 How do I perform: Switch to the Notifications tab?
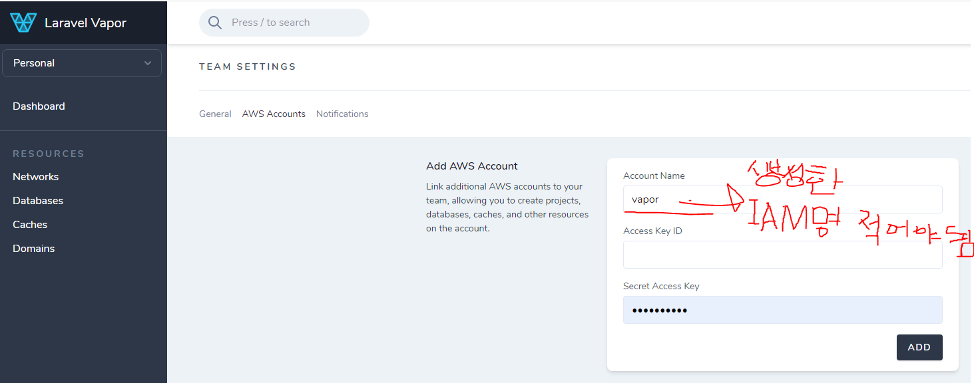(x=342, y=114)
